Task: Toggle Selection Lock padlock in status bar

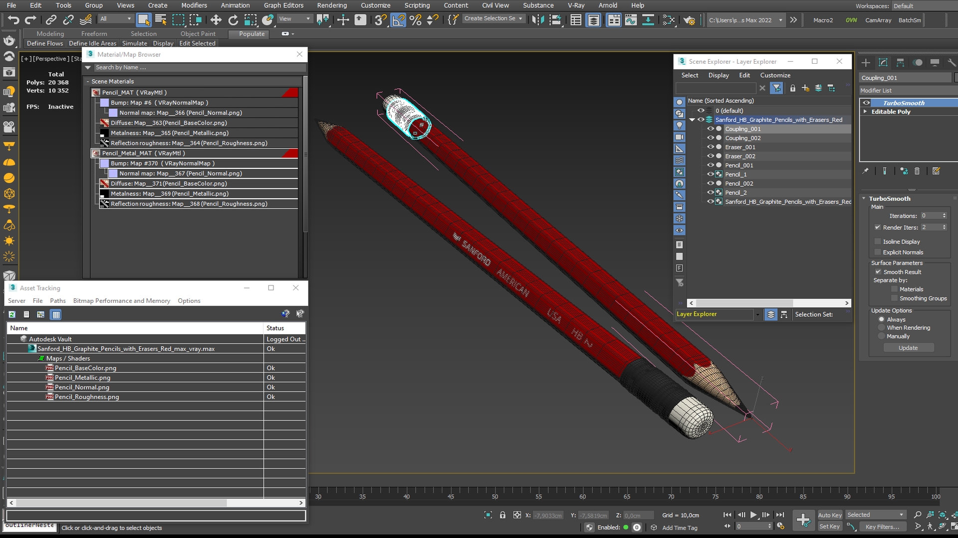Action: [502, 515]
